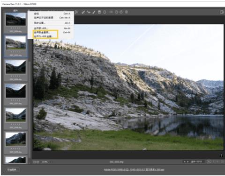This screenshot has width=225, height=176.
Task: Open the zoom level dropdown
Action: point(52,162)
